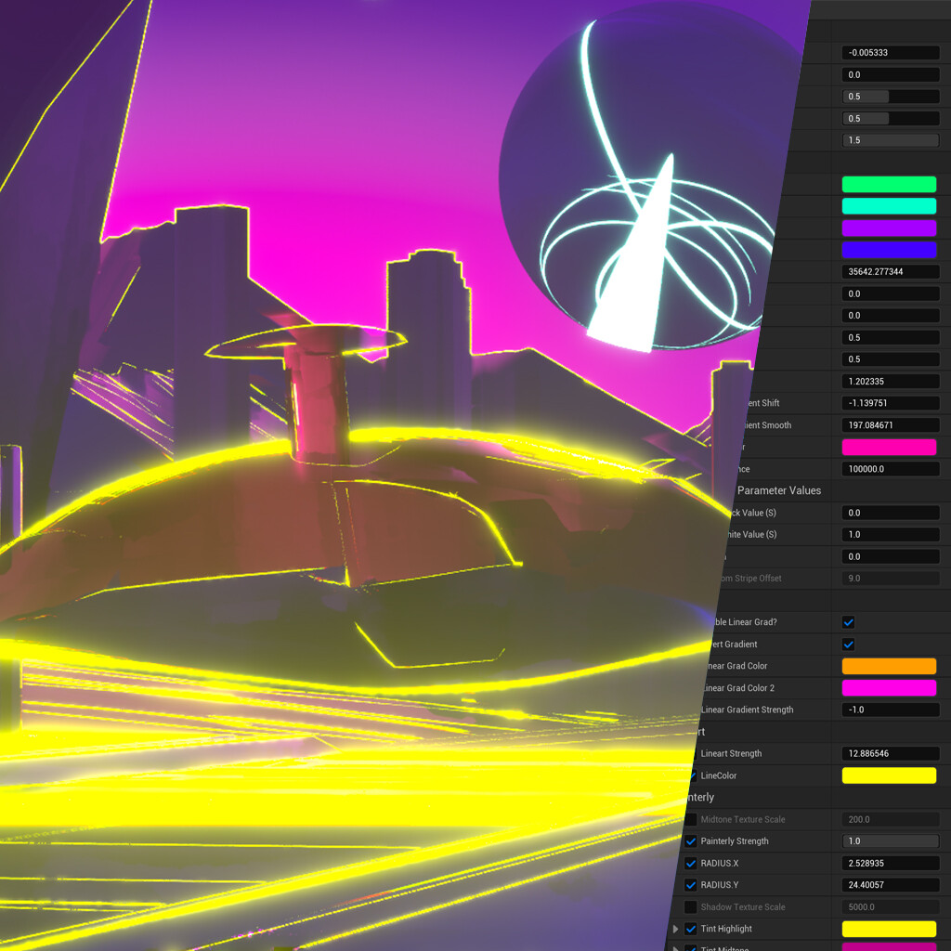This screenshot has width=951, height=951.
Task: Uncheck the Tint Highlight parameter
Action: (x=690, y=929)
